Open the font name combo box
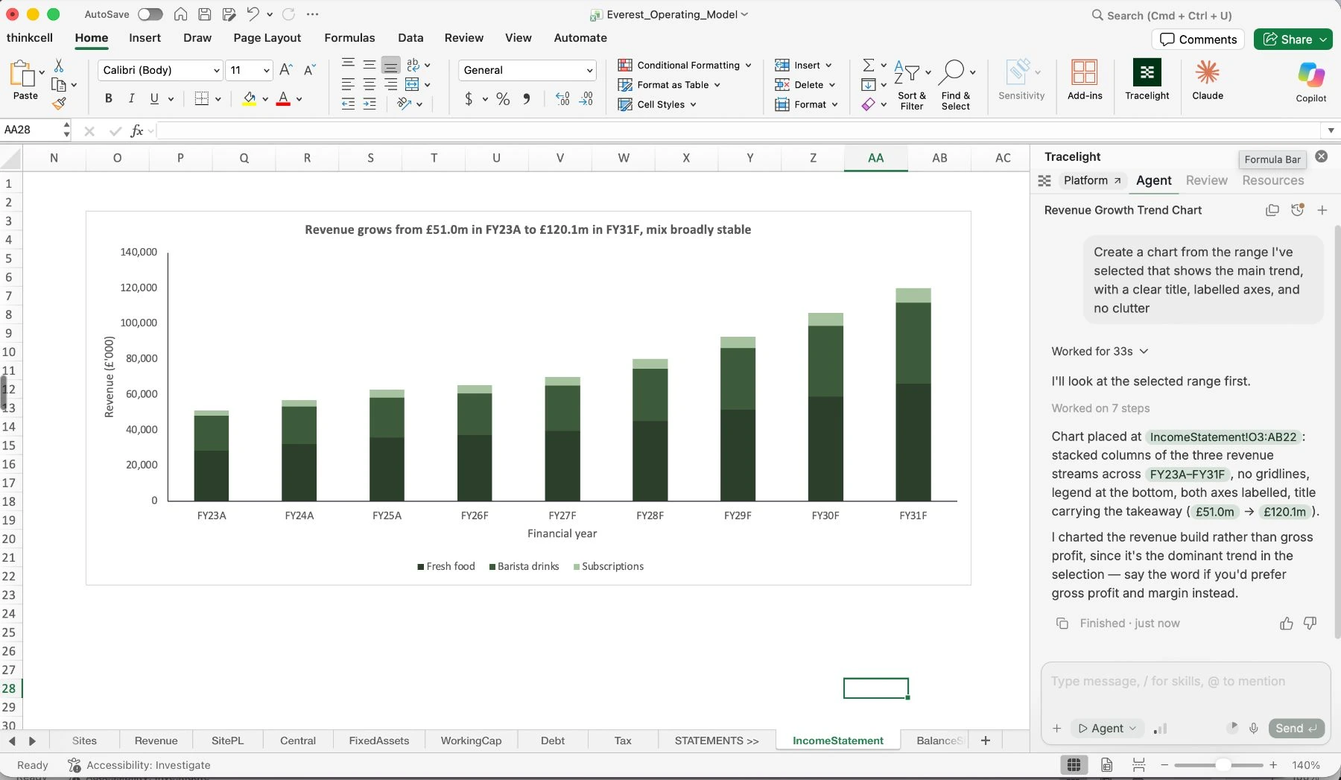 160,70
